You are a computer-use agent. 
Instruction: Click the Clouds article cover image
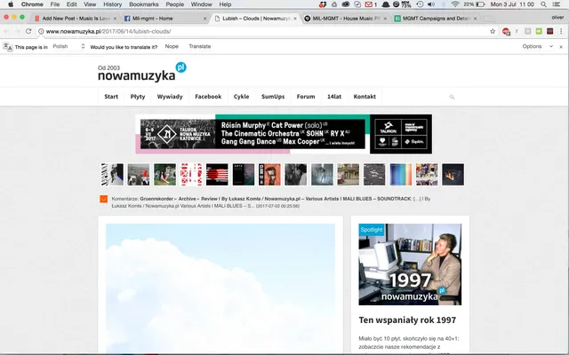[x=220, y=288]
